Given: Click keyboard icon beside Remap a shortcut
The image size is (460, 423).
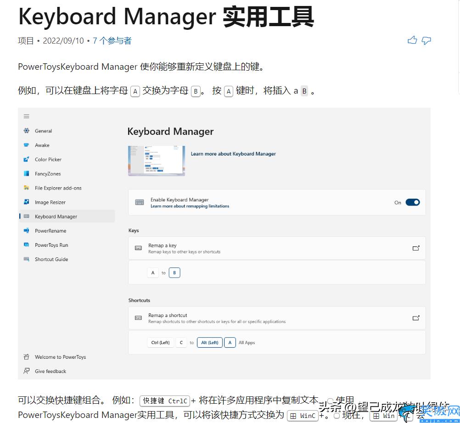Looking at the screenshot, I should (138, 318).
